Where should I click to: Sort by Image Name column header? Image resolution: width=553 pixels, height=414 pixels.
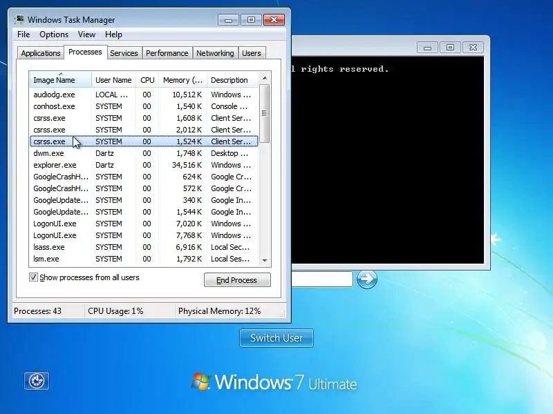click(61, 80)
